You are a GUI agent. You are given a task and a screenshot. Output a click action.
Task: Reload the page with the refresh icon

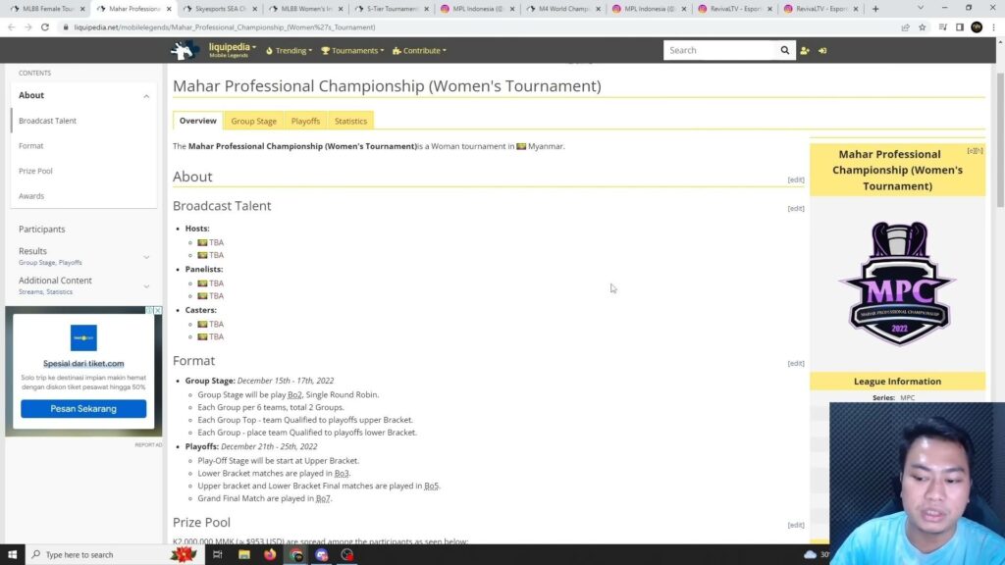(x=45, y=27)
